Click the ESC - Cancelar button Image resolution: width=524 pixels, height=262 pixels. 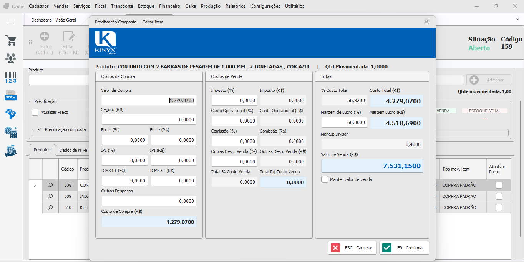[353, 248]
